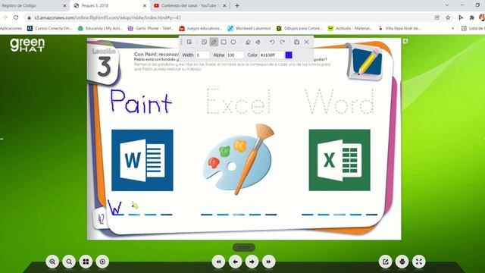Open the blue color swatch picker

[x=289, y=55]
